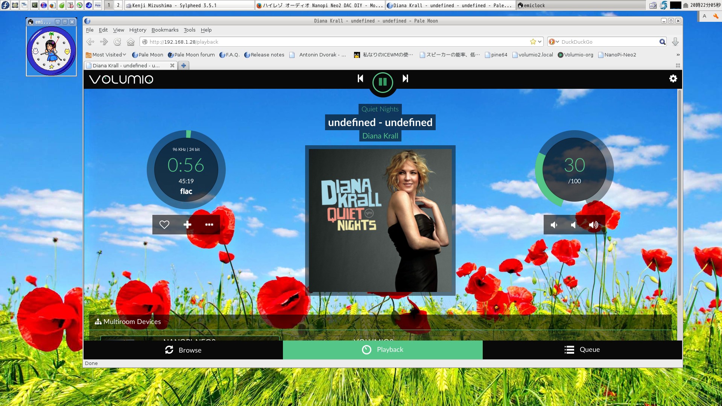The height and width of the screenshot is (406, 722).
Task: Click the Browse refresh icon in the bottom bar
Action: (169, 350)
